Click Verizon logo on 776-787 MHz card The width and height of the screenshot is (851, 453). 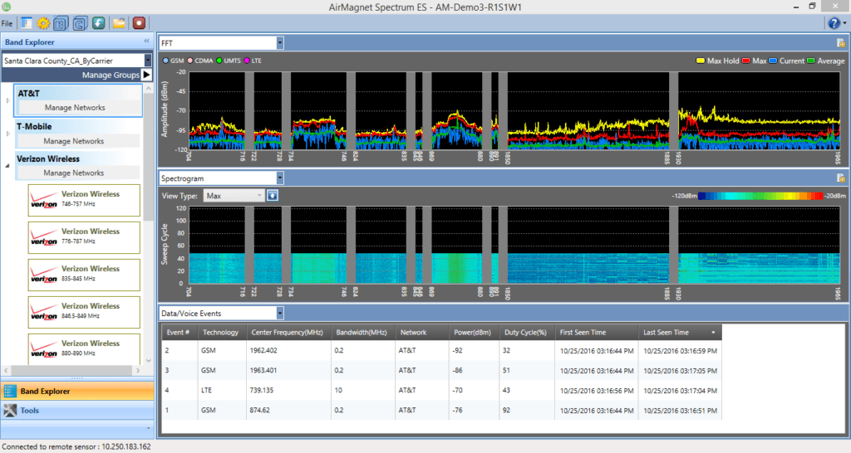pos(43,237)
